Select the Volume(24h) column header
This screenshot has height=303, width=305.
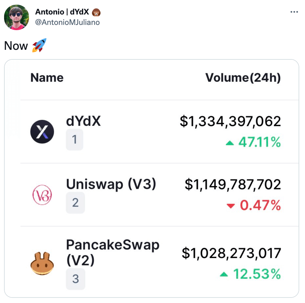243,77
